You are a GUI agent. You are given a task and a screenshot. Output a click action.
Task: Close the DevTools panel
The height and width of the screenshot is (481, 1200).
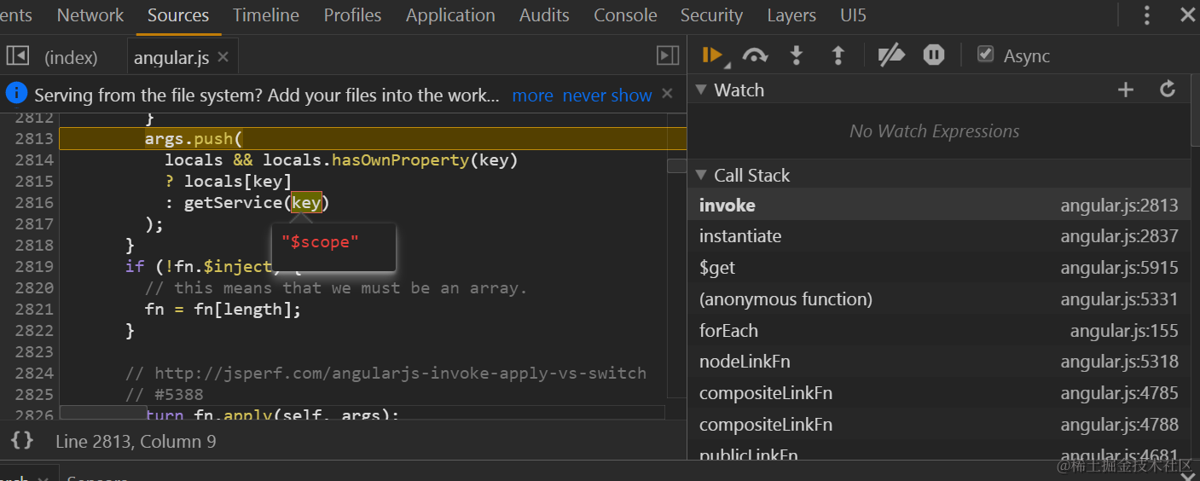(x=1187, y=14)
